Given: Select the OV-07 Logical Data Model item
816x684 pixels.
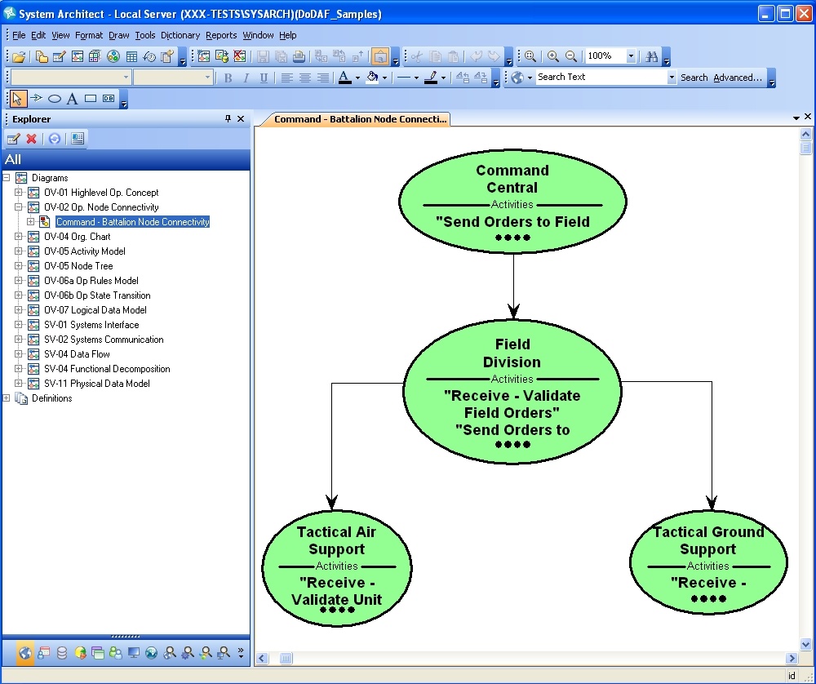Looking at the screenshot, I should pos(95,309).
